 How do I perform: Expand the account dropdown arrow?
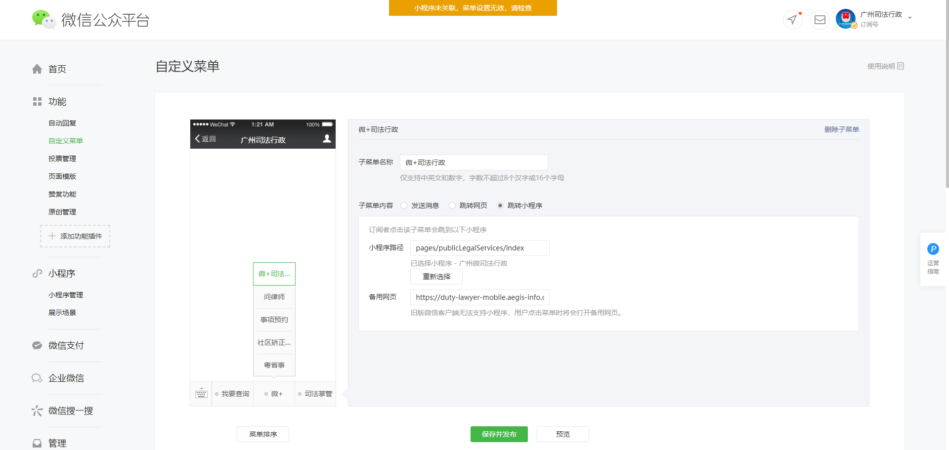910,18
